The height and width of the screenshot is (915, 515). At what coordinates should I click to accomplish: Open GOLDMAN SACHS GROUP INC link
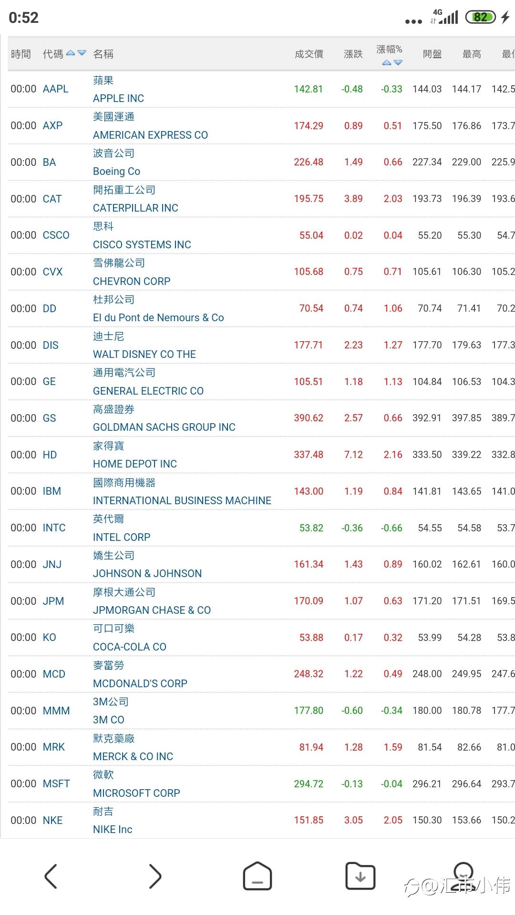point(164,427)
